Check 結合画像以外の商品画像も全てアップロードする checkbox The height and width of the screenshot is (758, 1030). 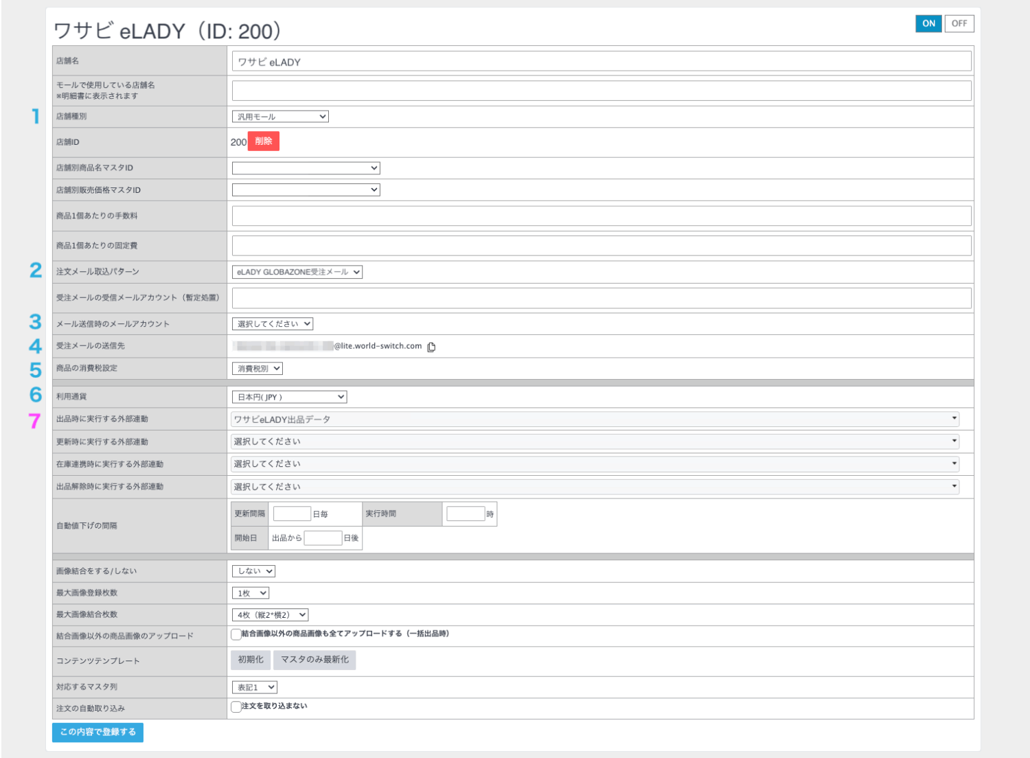[236, 634]
